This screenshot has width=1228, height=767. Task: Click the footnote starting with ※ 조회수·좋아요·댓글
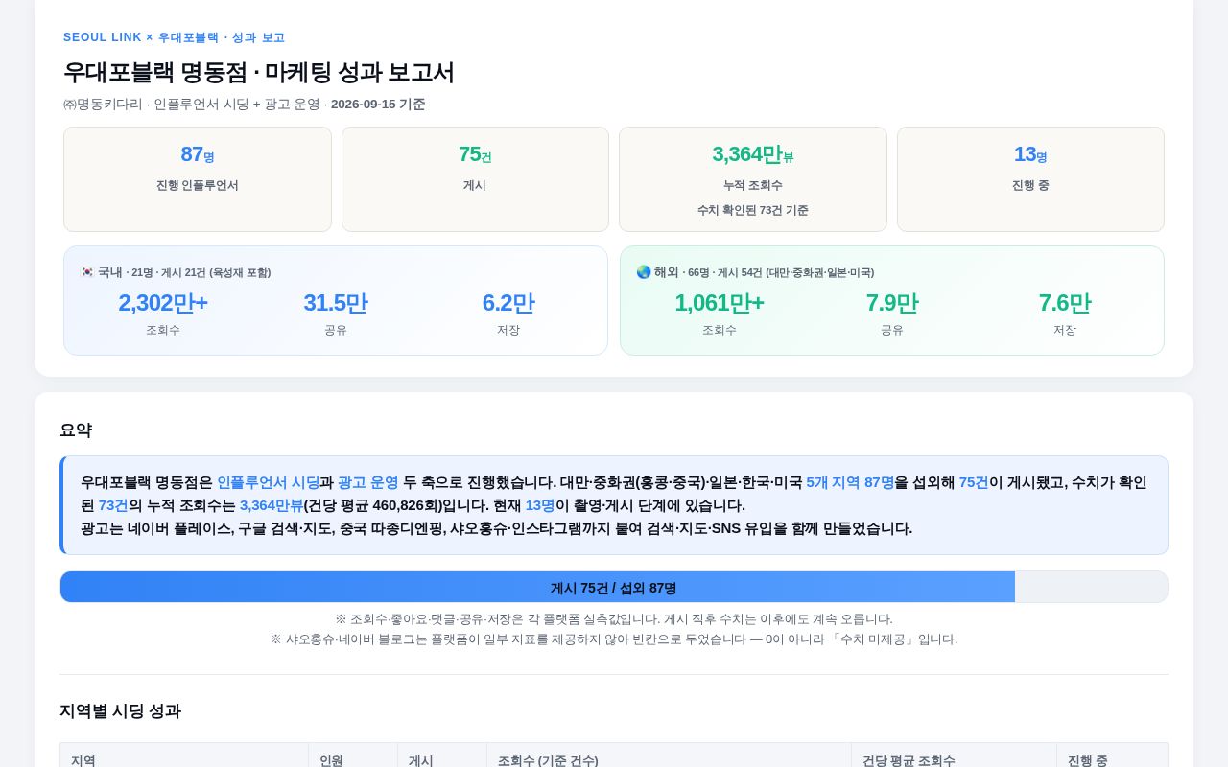pyautogui.click(x=614, y=619)
